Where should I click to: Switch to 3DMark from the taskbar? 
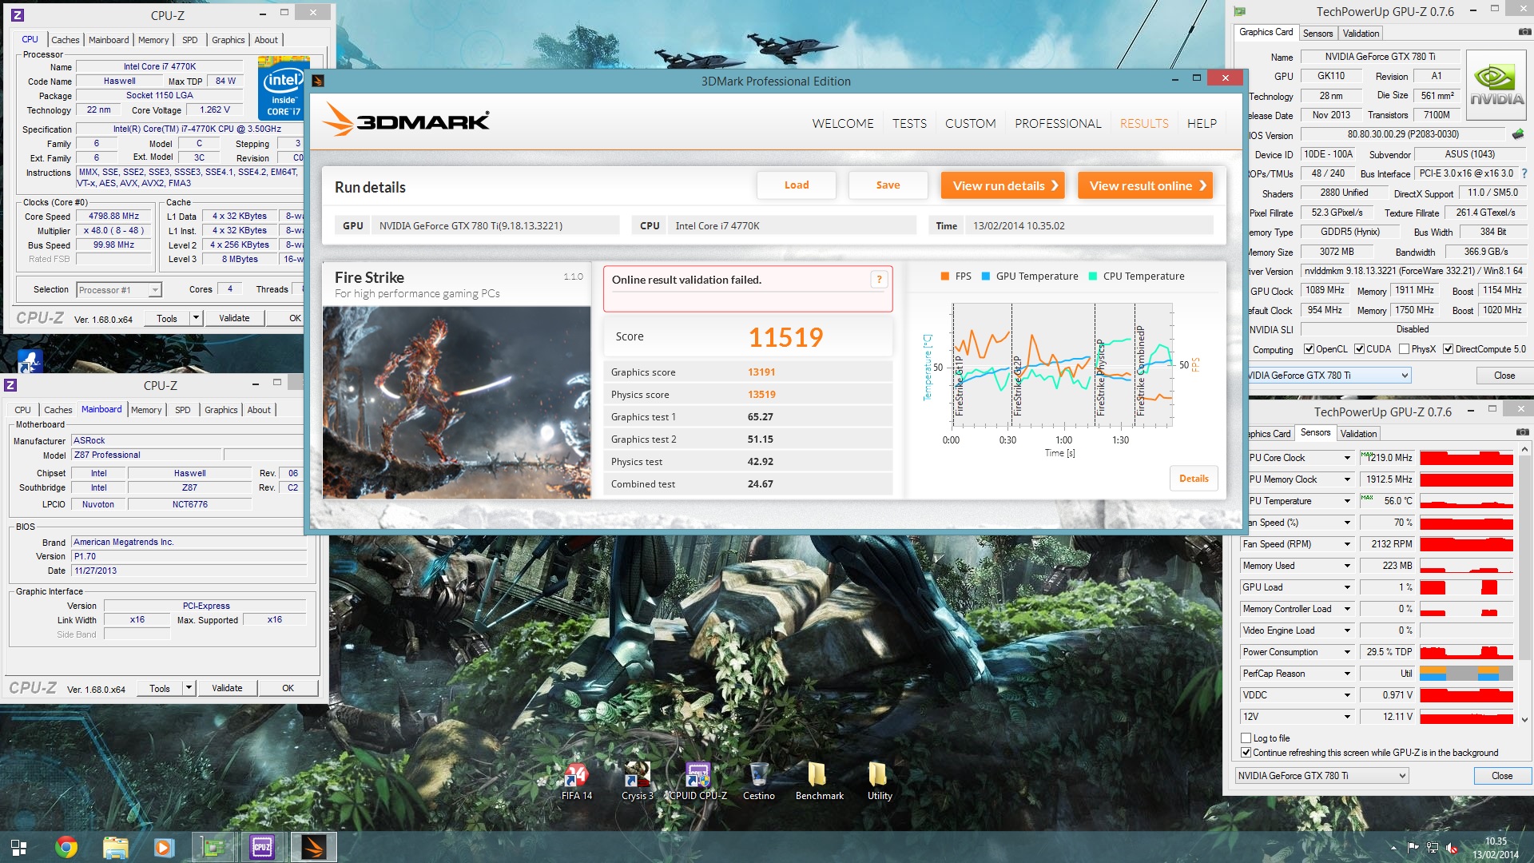click(312, 848)
